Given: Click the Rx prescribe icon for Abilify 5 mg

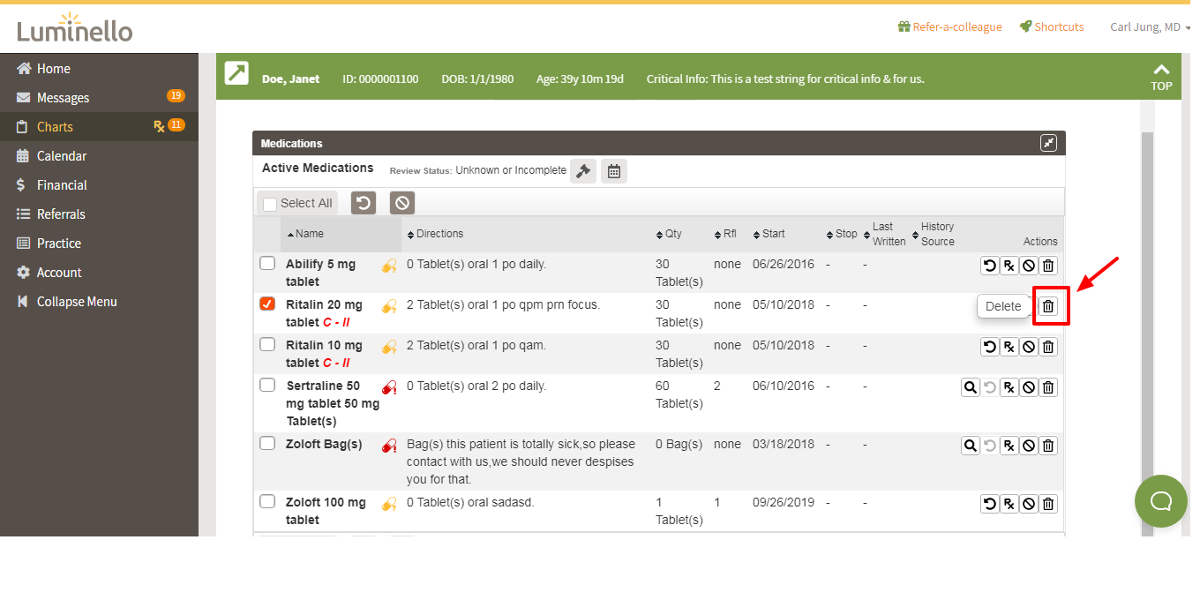Looking at the screenshot, I should 1009,266.
